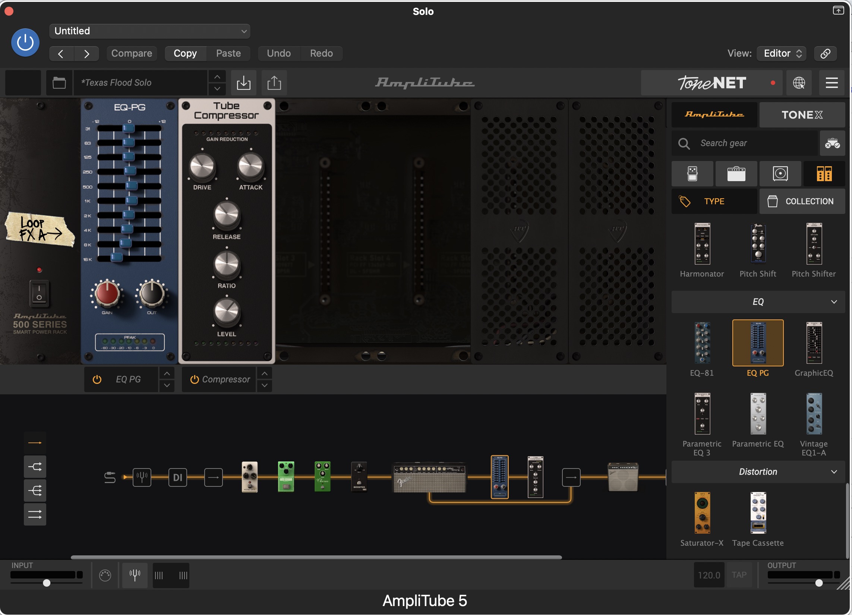Select the rack gear category

[x=824, y=174]
